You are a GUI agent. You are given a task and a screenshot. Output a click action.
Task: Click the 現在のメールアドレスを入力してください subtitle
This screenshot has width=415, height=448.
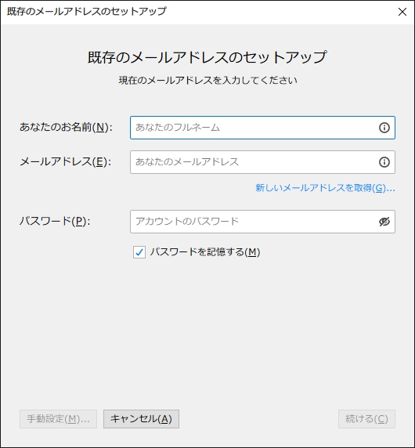[x=208, y=81]
